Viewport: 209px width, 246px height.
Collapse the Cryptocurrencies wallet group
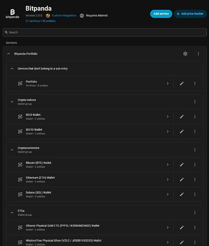pos(12,150)
